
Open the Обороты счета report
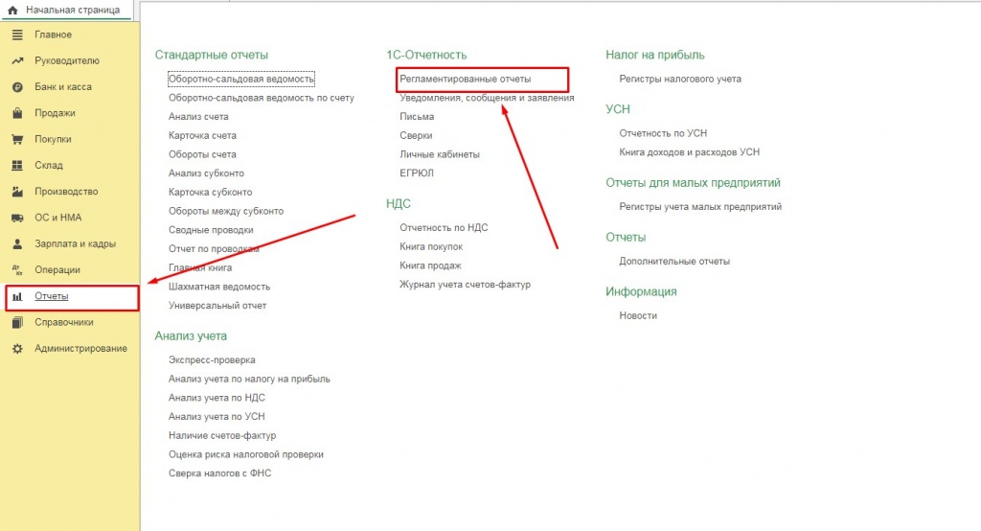point(202,154)
